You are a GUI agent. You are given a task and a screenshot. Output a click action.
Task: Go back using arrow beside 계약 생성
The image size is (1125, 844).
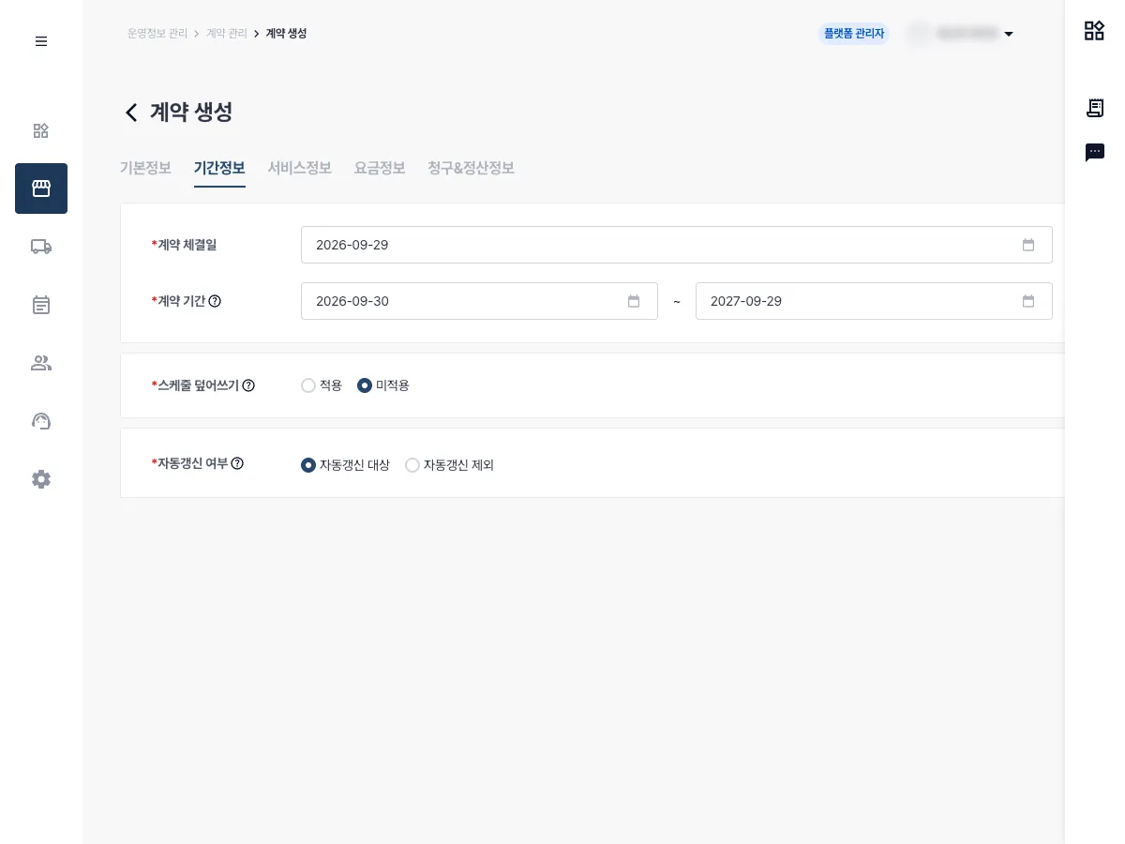131,113
